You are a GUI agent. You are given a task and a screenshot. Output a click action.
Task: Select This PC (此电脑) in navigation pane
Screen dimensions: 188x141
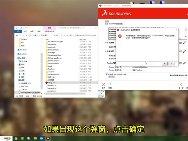pyautogui.click(x=21, y=58)
